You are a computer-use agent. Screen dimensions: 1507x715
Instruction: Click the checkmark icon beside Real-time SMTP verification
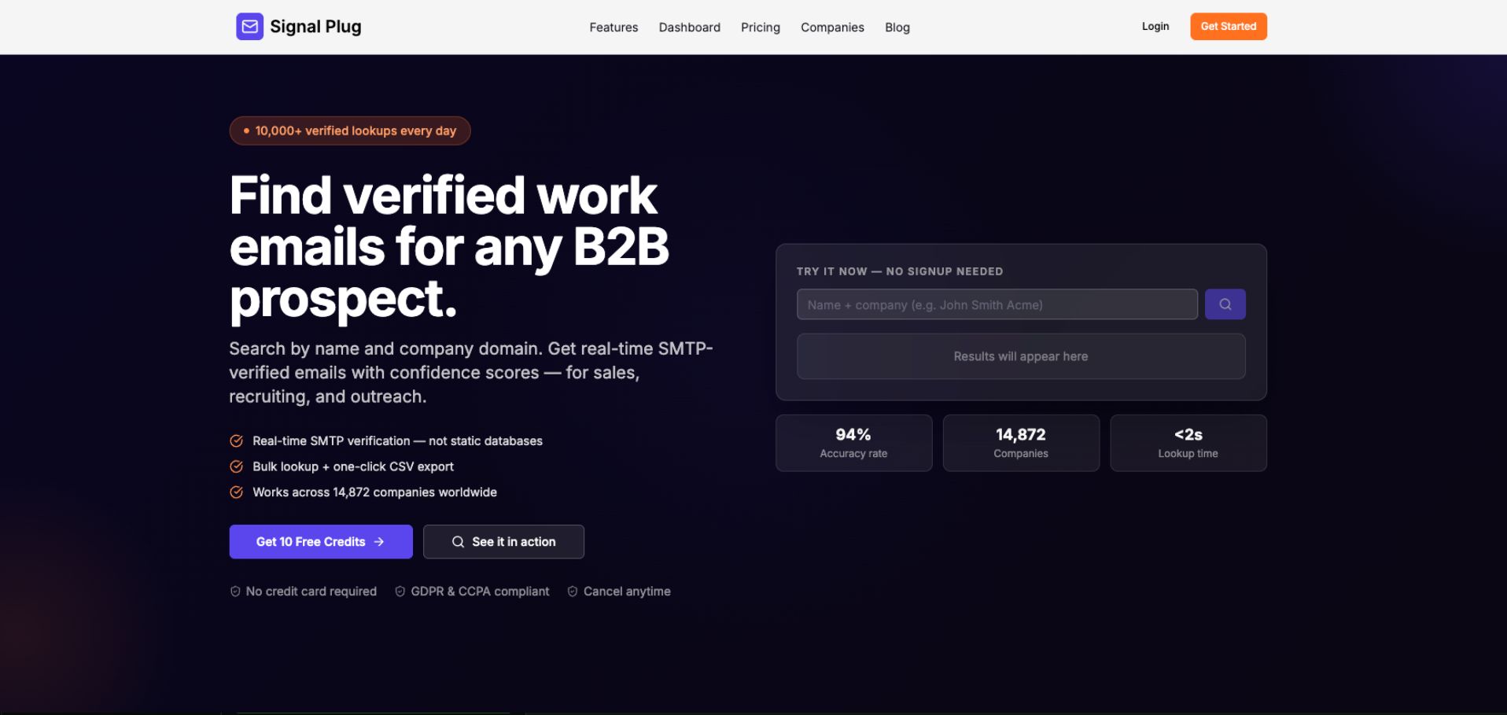(x=236, y=441)
